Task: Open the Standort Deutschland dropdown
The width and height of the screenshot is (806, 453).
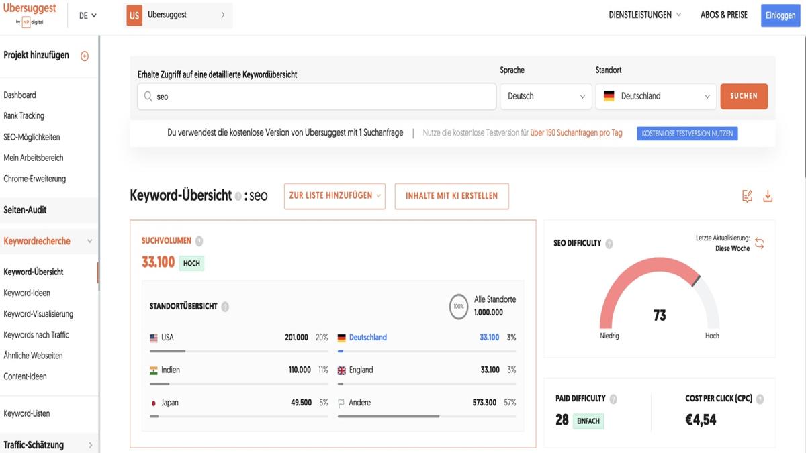Action: point(656,97)
